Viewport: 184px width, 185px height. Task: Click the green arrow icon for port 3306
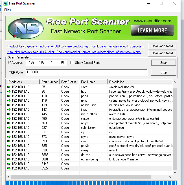pos(8,150)
